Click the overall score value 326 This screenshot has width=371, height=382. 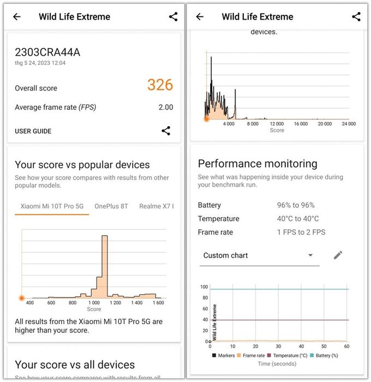[x=160, y=85]
